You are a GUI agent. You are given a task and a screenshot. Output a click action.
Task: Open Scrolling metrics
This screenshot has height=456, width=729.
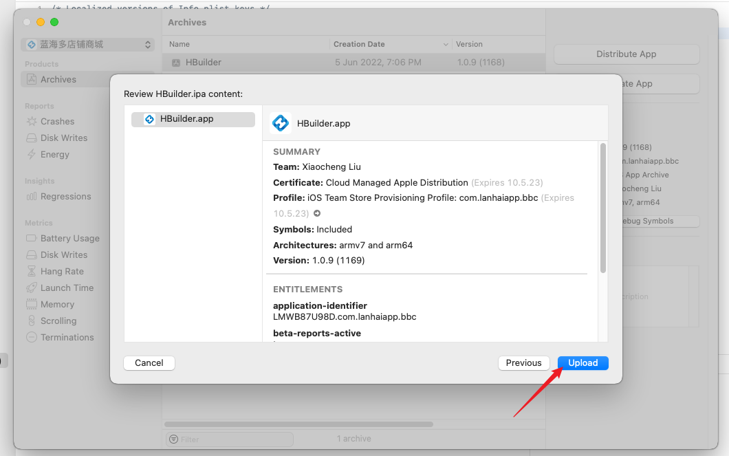[58, 321]
